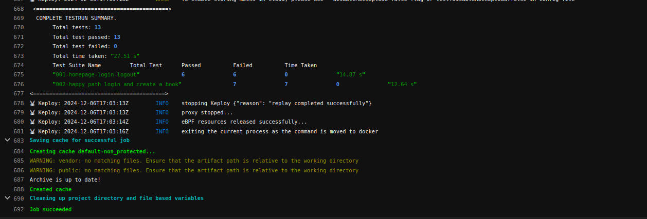The width and height of the screenshot is (647, 219).
Task: Click the Keploy rabbit icon on line 681
Action: tap(32, 132)
